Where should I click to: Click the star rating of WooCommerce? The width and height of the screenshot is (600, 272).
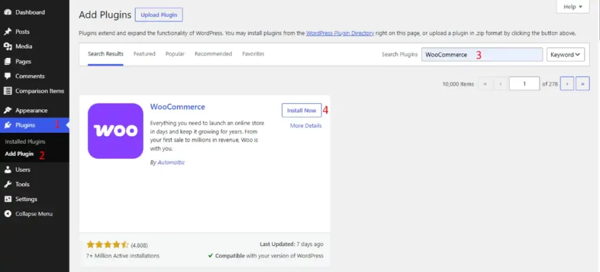pyautogui.click(x=108, y=245)
